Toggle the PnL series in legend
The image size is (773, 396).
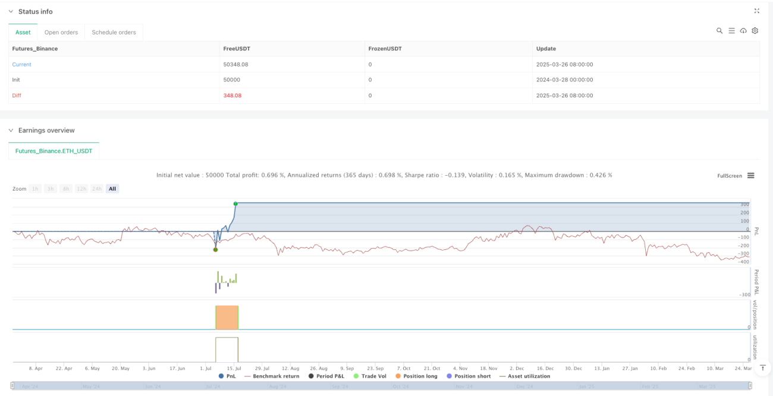click(x=227, y=376)
